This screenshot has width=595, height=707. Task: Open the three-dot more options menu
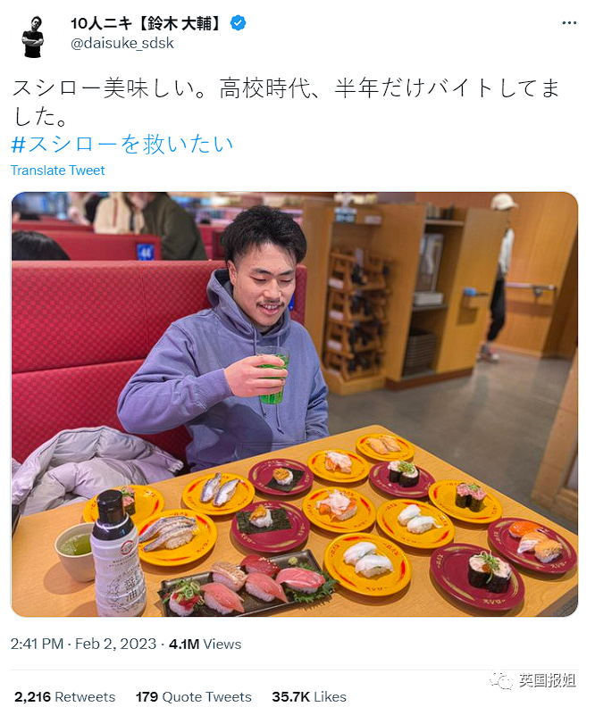pyautogui.click(x=569, y=22)
